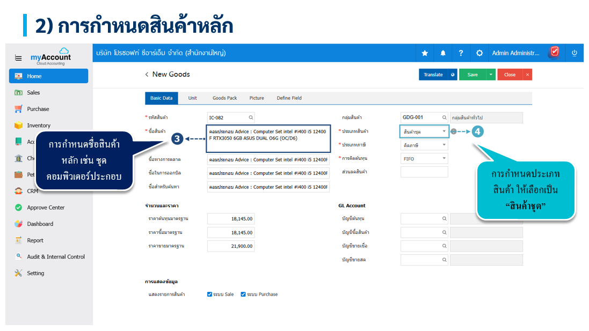Expand the Save button dropdown arrow
Screen dimensions: 589x331
(x=491, y=75)
